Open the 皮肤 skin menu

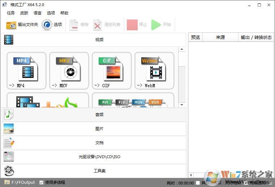(x=24, y=13)
